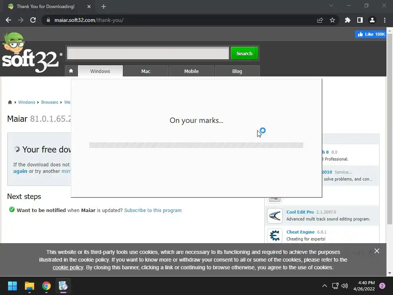Click the 'Next steps' heading

(24, 196)
